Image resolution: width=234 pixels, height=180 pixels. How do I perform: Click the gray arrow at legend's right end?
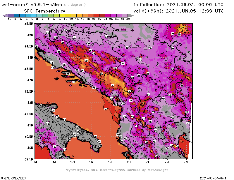tap(131, 15)
